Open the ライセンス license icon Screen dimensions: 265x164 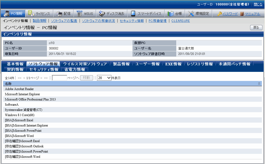tap(31, 14)
